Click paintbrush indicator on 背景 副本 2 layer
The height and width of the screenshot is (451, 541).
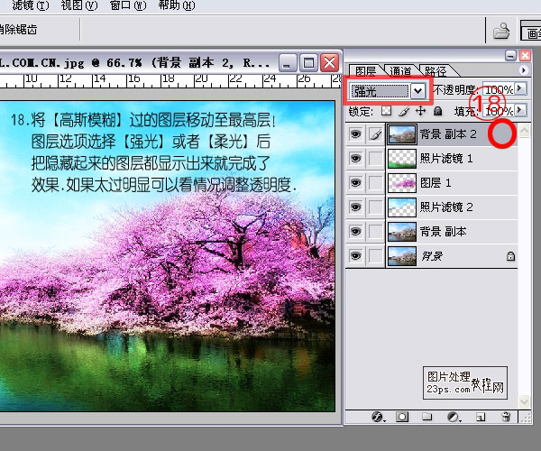[376, 133]
